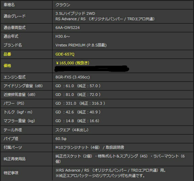Select the 'ブランド名' label
The height and width of the screenshot is (181, 194).
coord(13,45)
